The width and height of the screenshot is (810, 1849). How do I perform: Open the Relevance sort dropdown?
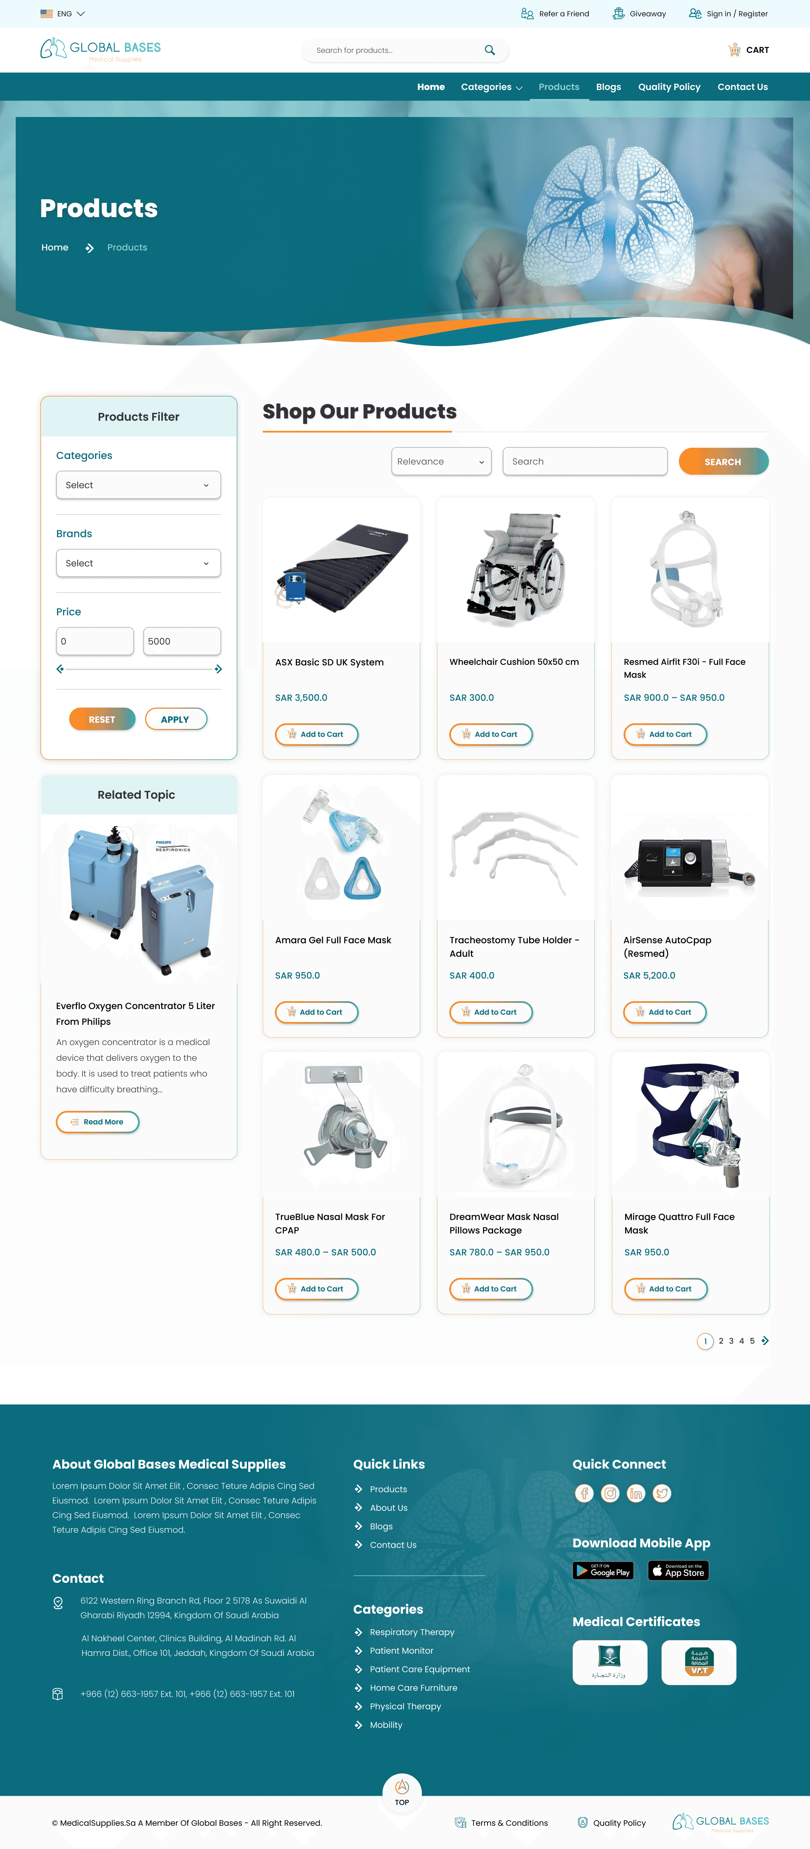pyautogui.click(x=442, y=462)
